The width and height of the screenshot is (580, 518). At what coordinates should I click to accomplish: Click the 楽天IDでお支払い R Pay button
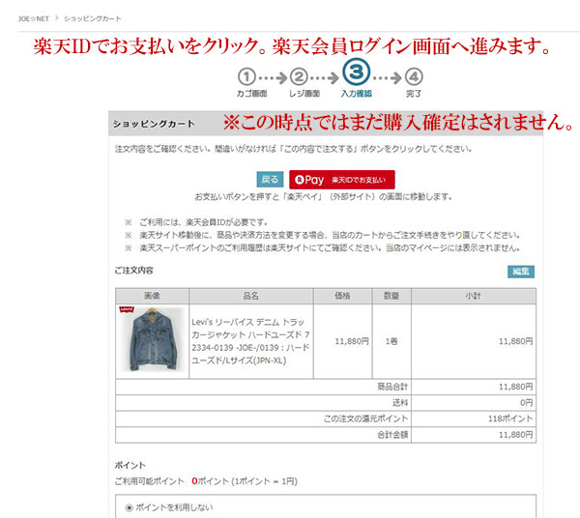342,180
